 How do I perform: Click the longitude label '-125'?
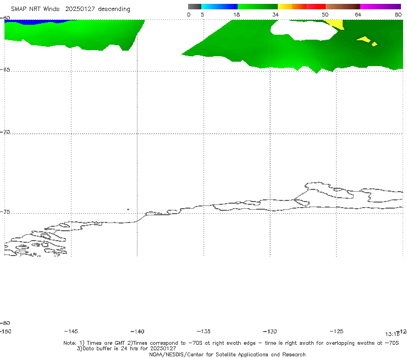[337, 332]
